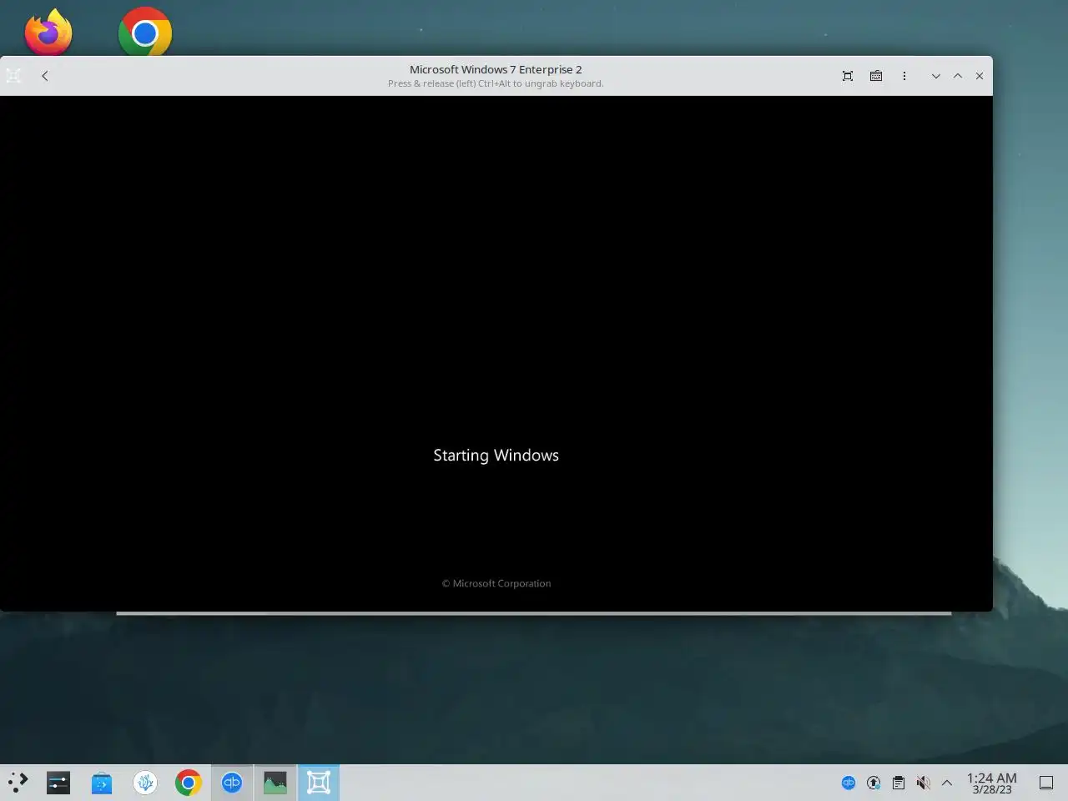Click the window title Microsoft Windows 7 Enterprise 2
Viewport: 1068px width, 801px height.
pyautogui.click(x=496, y=69)
